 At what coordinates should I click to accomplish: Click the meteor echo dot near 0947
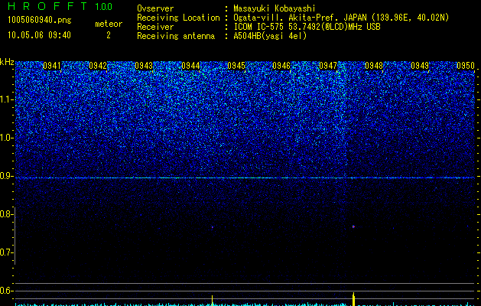[x=353, y=226]
